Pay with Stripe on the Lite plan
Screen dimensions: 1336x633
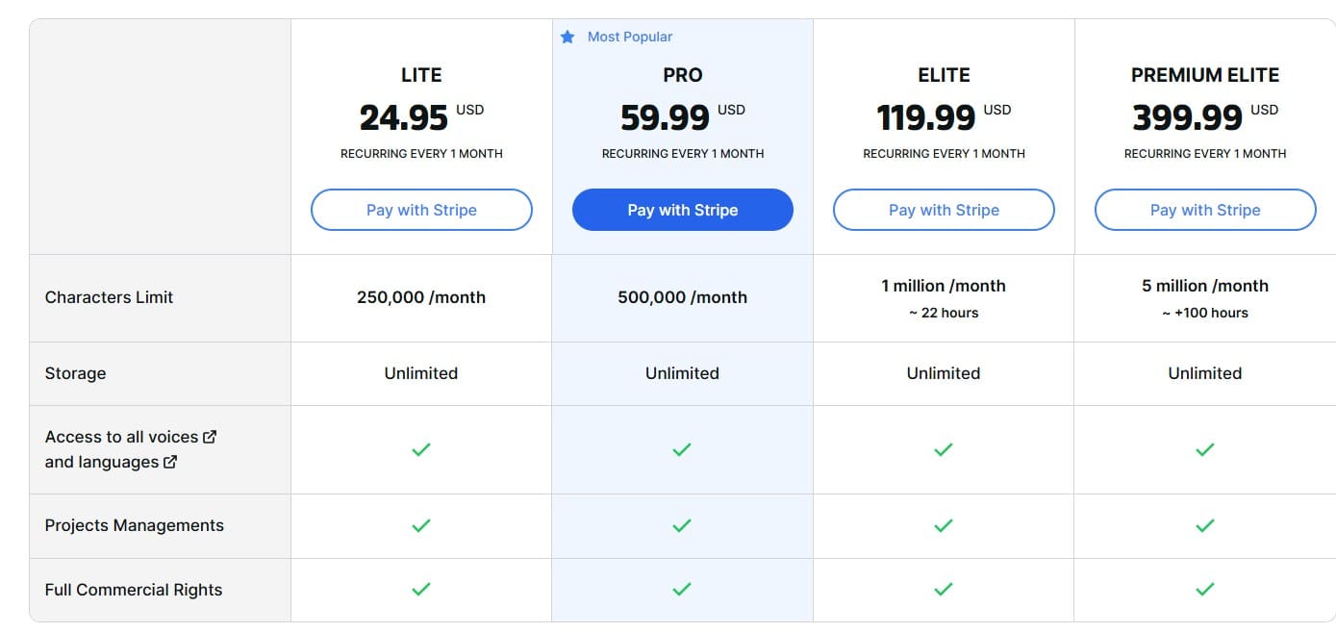point(420,210)
